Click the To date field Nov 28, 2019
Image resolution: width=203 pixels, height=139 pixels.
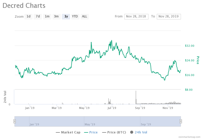(x=169, y=17)
